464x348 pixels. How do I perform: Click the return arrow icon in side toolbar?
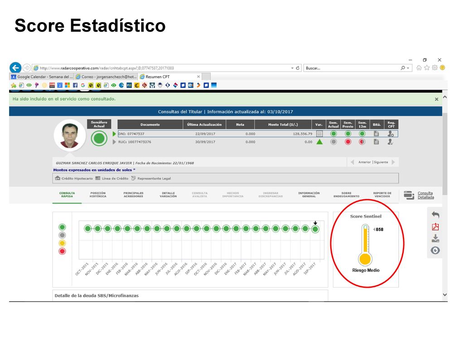(435, 214)
